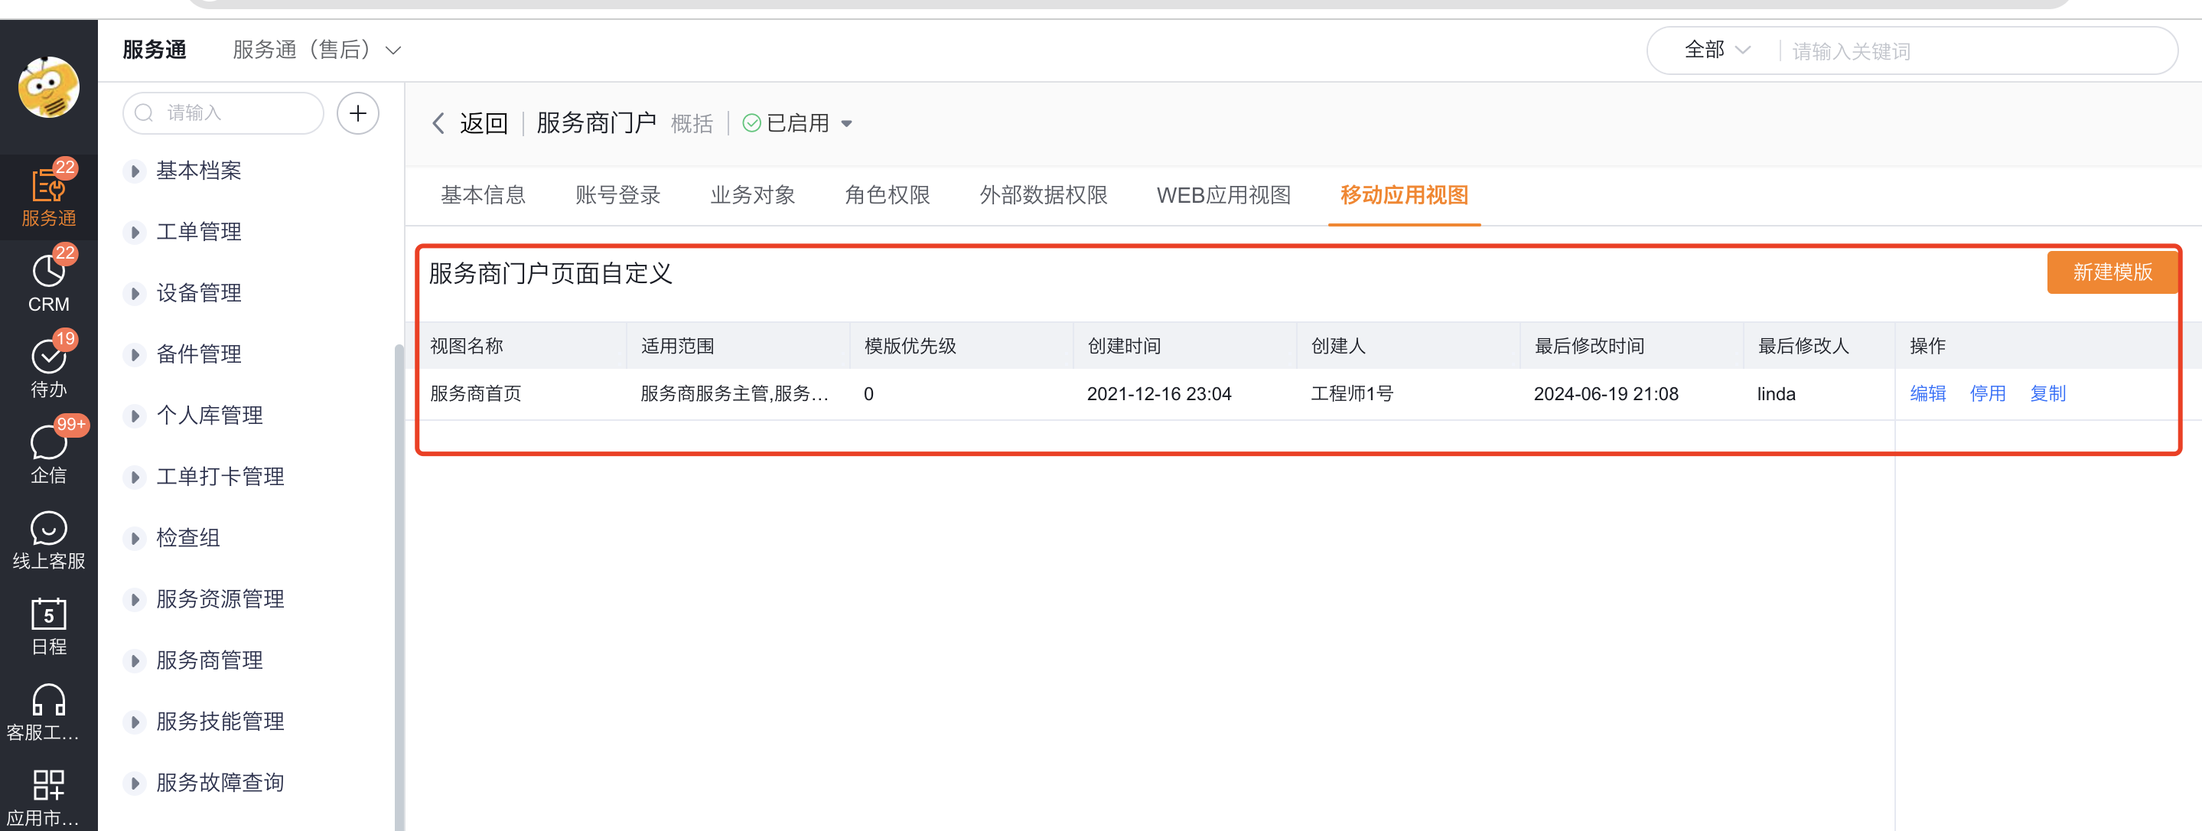Image resolution: width=2202 pixels, height=831 pixels.
Task: Expand 工单管理 menu group
Action: 134,232
